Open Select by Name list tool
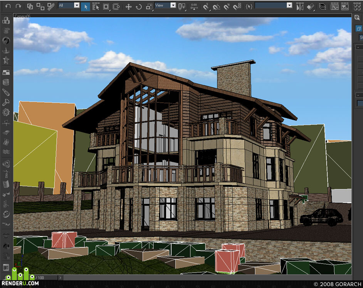This screenshot has width=363, height=288. 96,7
